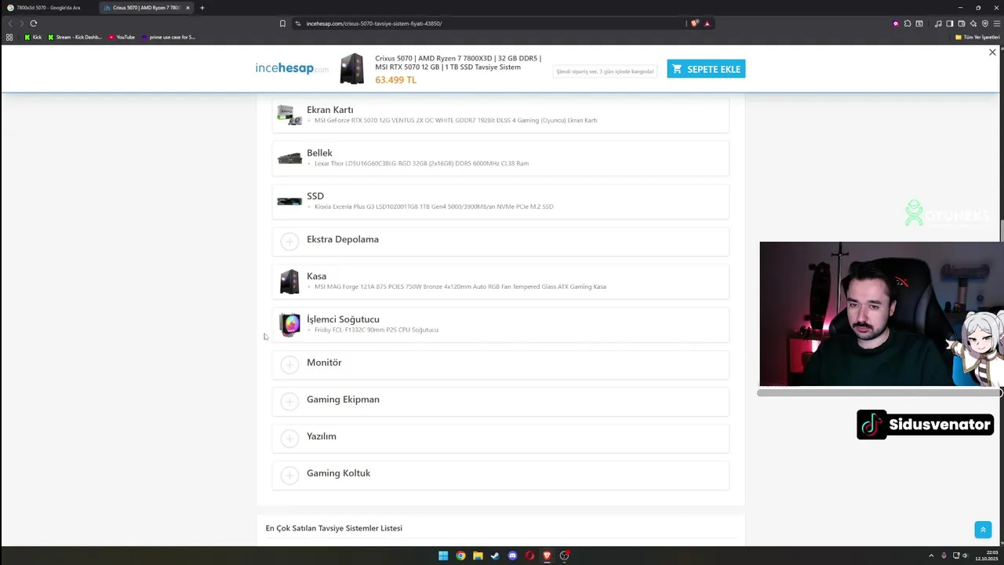
Task: Open Discord from the taskbar
Action: (512, 556)
